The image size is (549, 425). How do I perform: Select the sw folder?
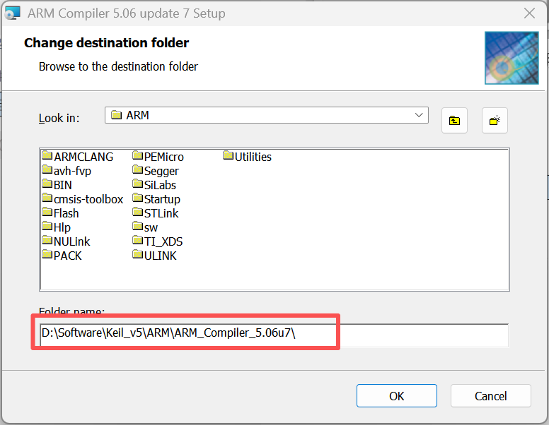tap(145, 227)
